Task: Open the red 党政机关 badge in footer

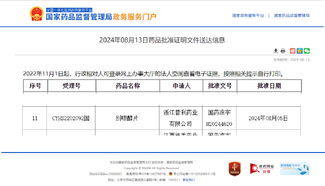Action: pyautogui.click(x=234, y=169)
